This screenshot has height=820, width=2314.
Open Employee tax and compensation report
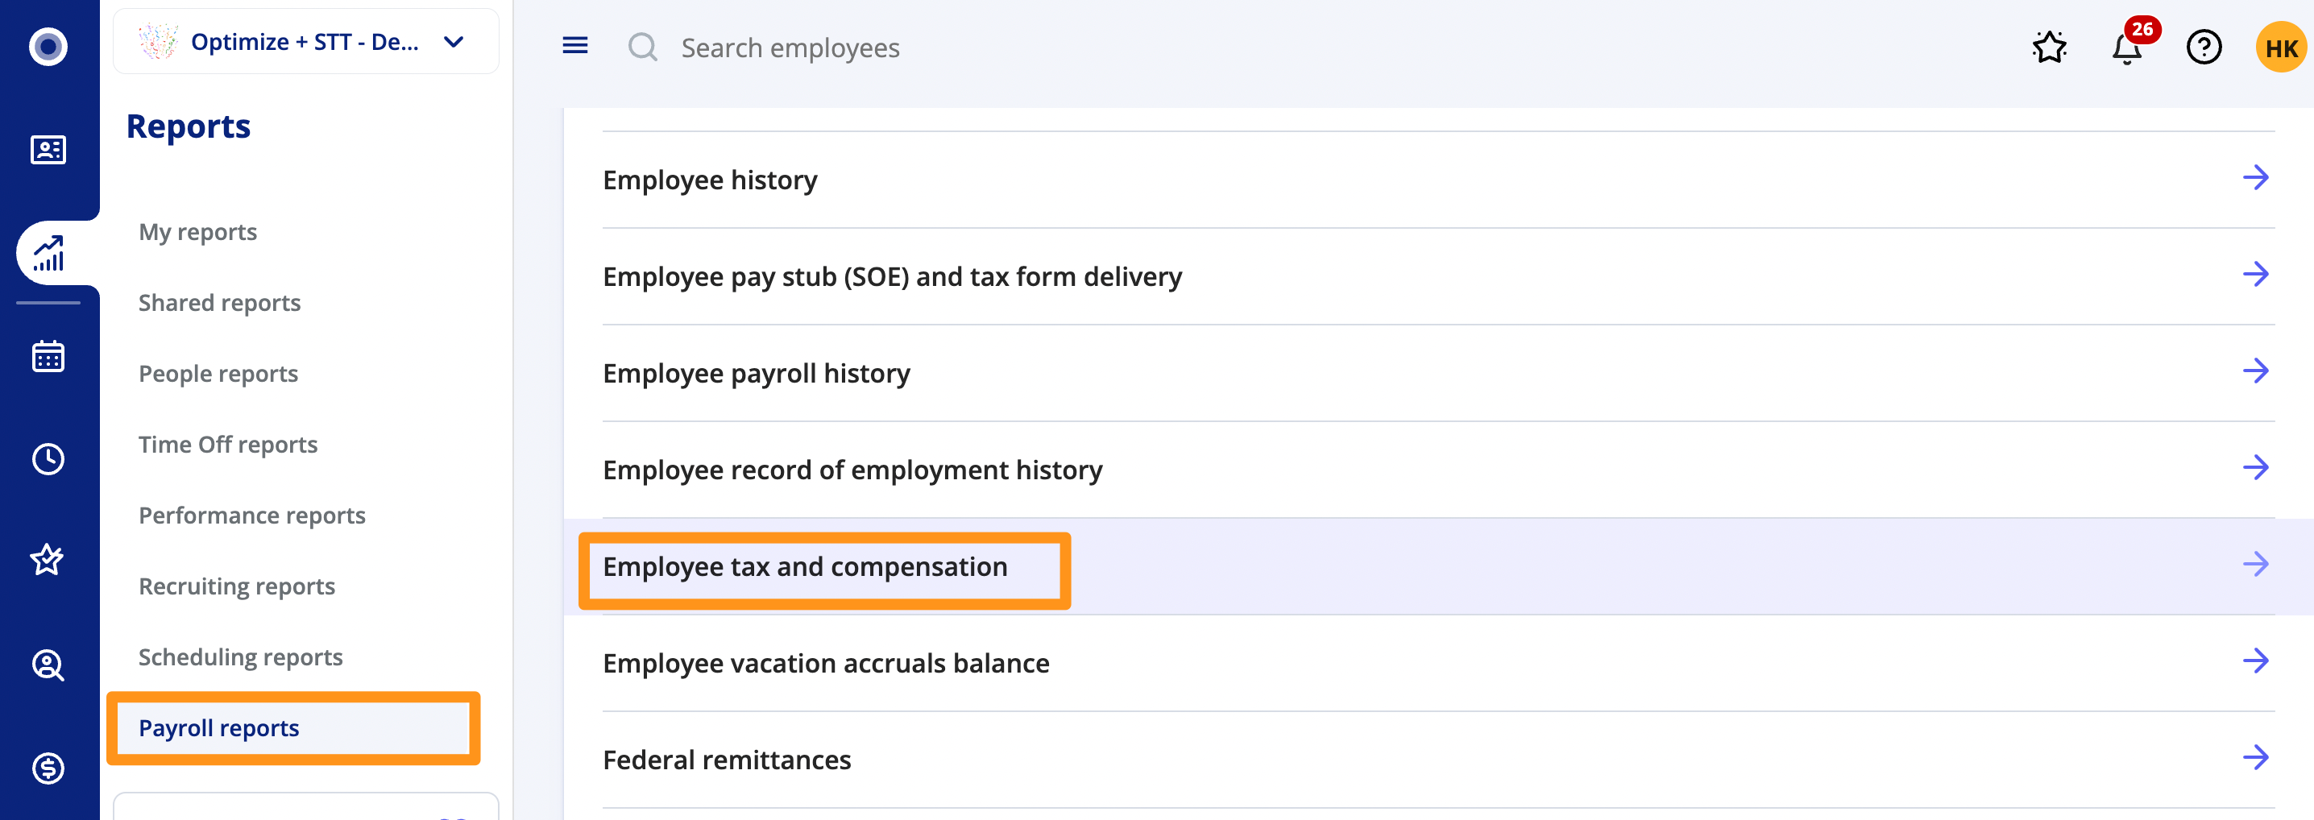click(x=805, y=567)
